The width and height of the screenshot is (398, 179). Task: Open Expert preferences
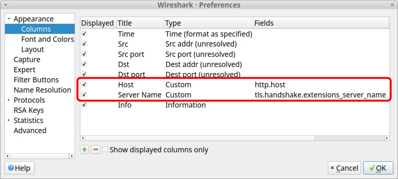coord(24,70)
